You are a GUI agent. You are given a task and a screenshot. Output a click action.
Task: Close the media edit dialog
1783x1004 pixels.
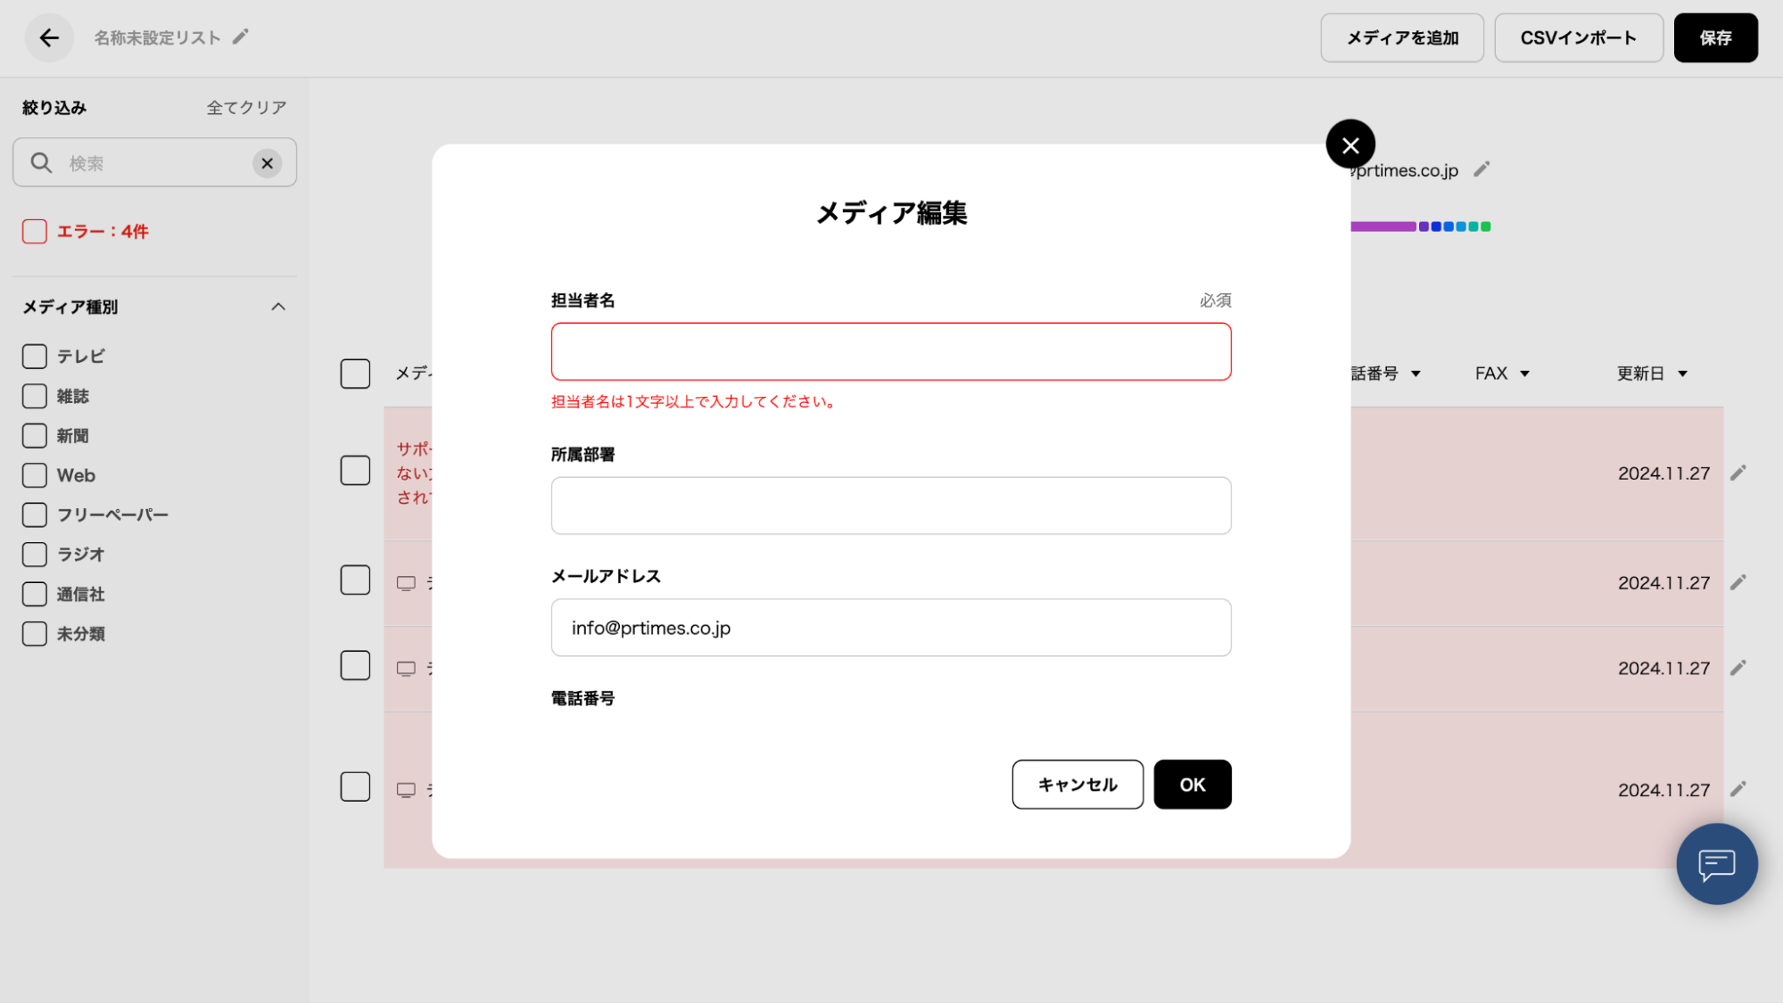[x=1350, y=144]
